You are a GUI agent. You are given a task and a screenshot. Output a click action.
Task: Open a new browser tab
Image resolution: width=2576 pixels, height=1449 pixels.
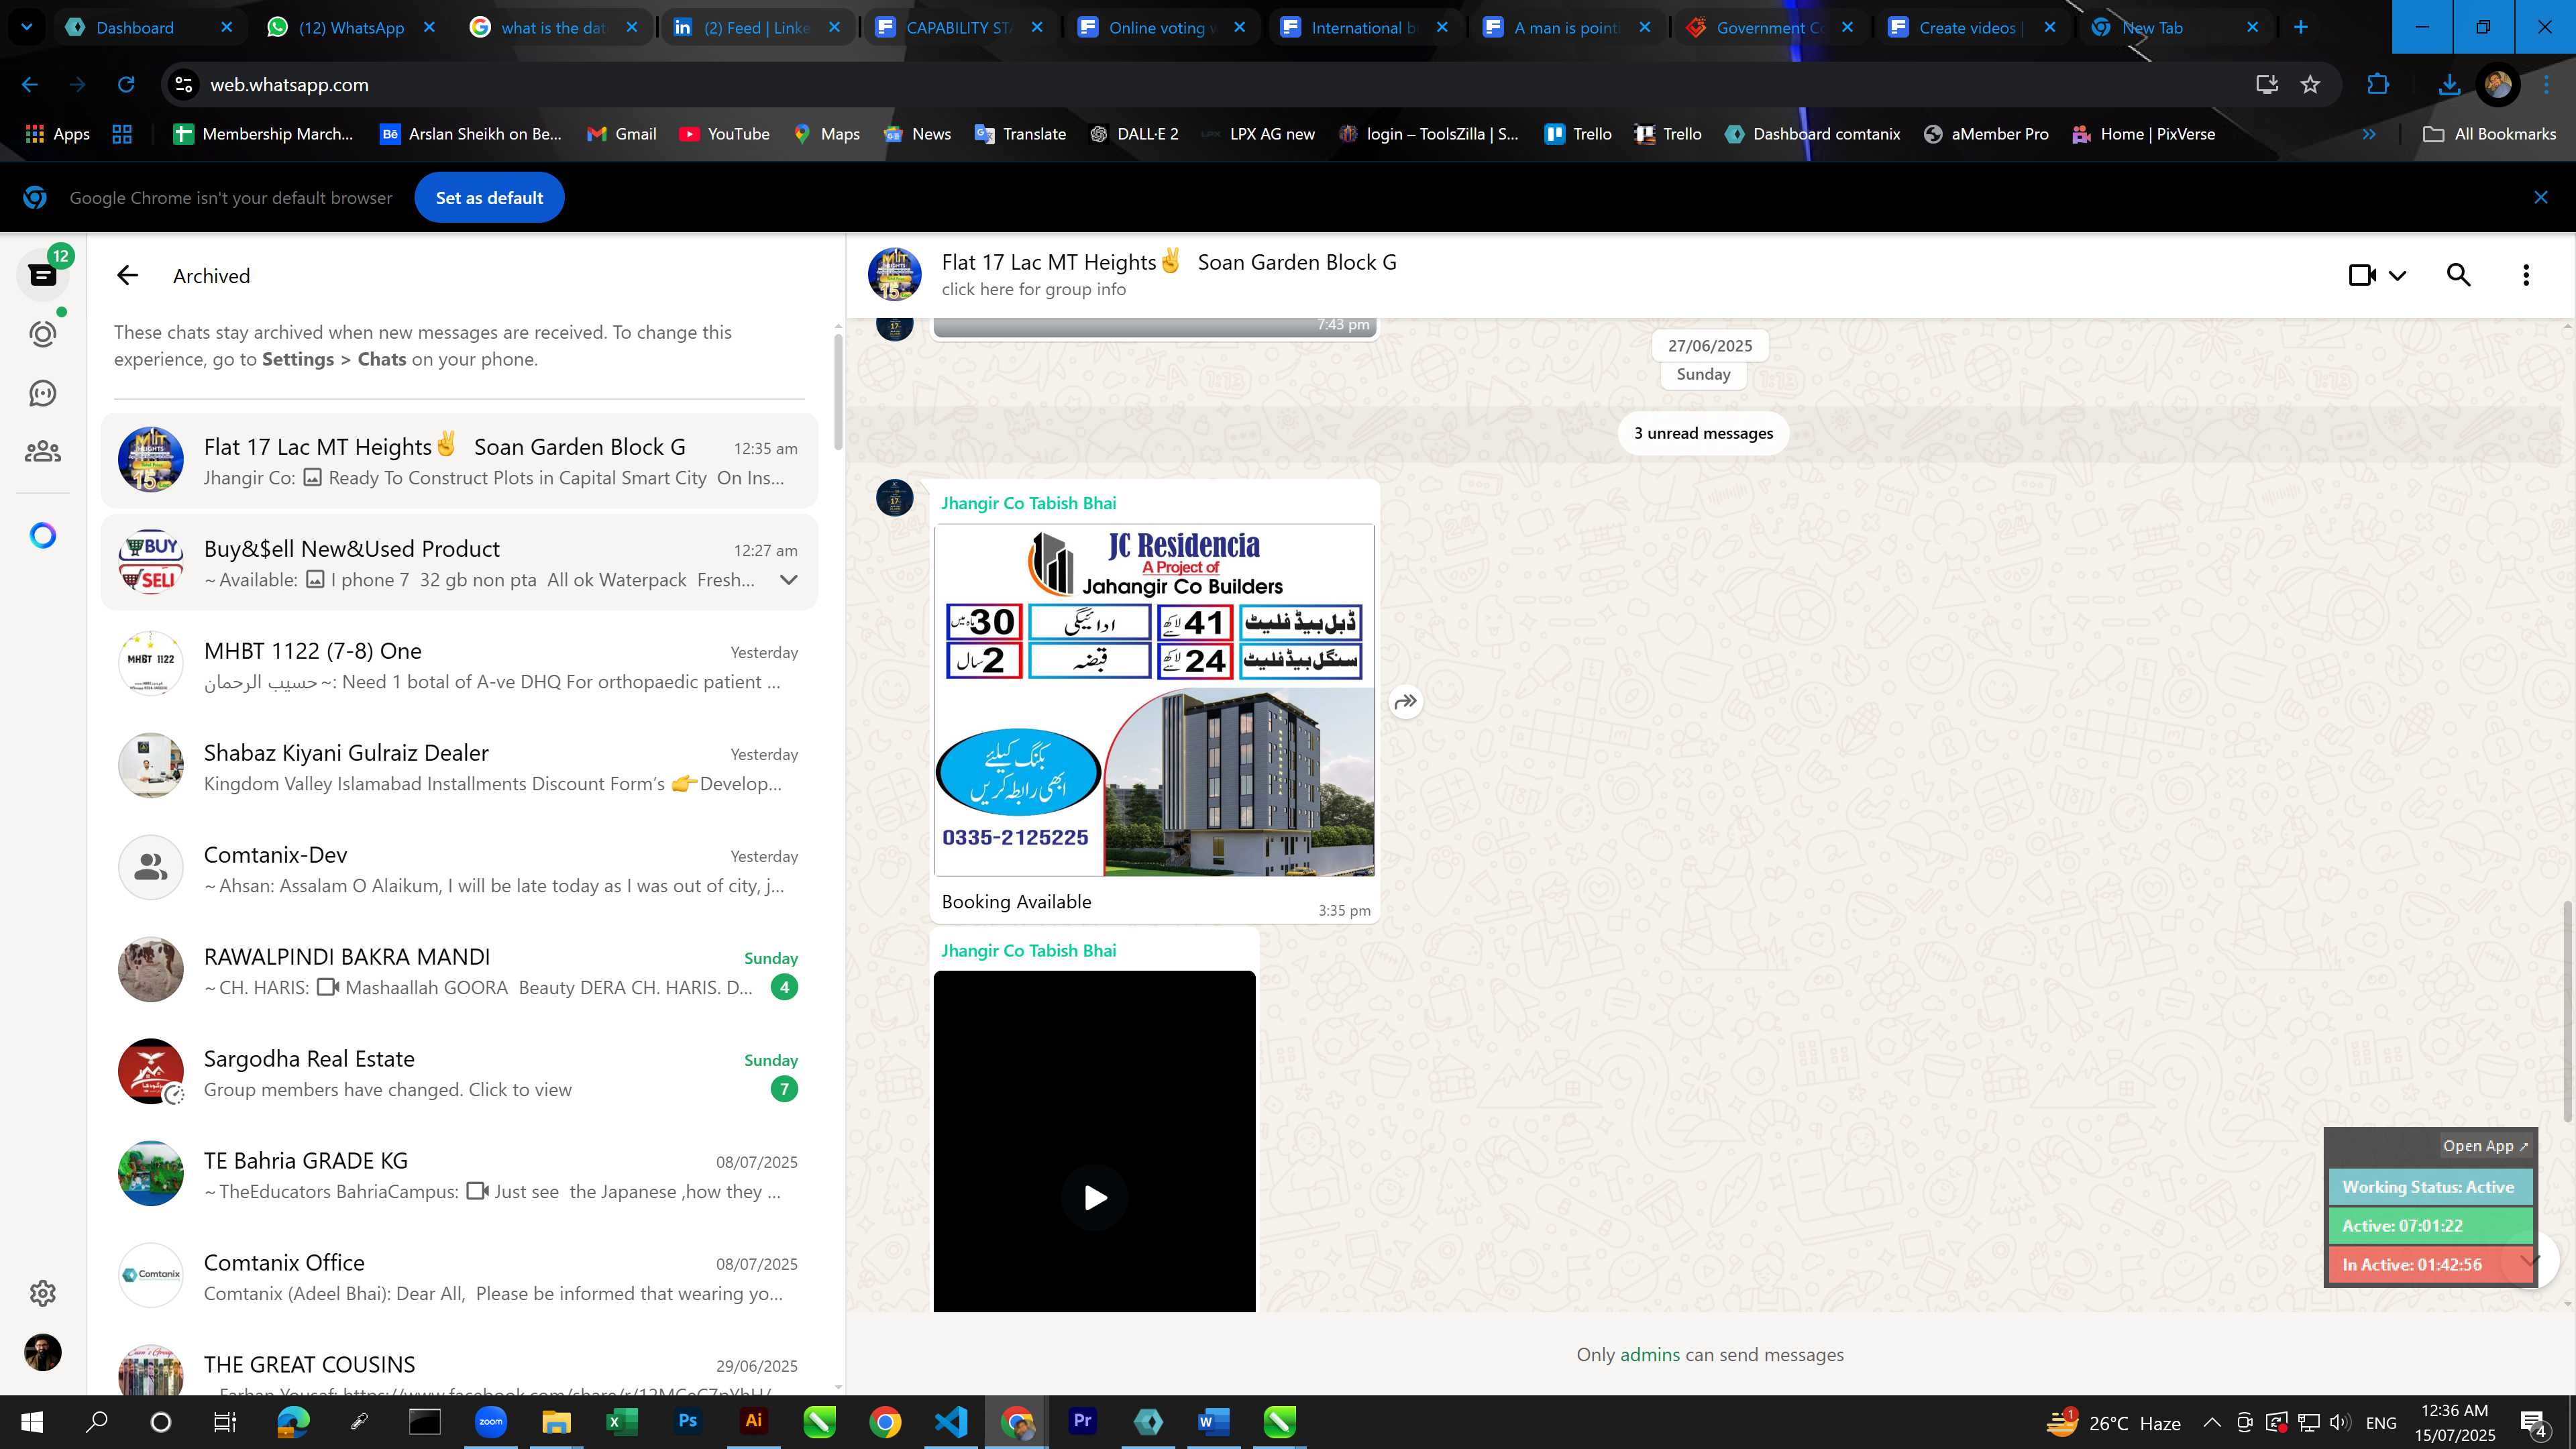[x=2300, y=27]
